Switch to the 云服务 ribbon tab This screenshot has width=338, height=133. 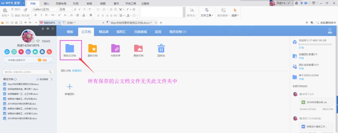[145, 4]
